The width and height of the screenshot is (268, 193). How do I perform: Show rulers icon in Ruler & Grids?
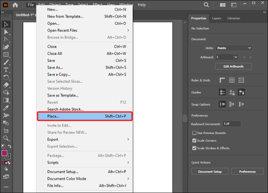click(x=222, y=80)
